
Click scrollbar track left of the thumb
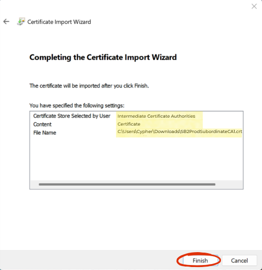tap(35, 185)
